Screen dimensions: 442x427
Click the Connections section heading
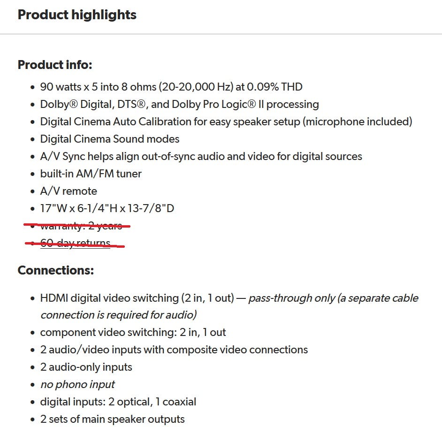55,270
